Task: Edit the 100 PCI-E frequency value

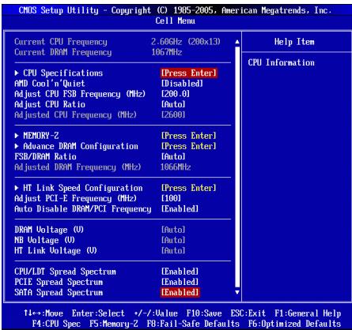Action: point(171,198)
